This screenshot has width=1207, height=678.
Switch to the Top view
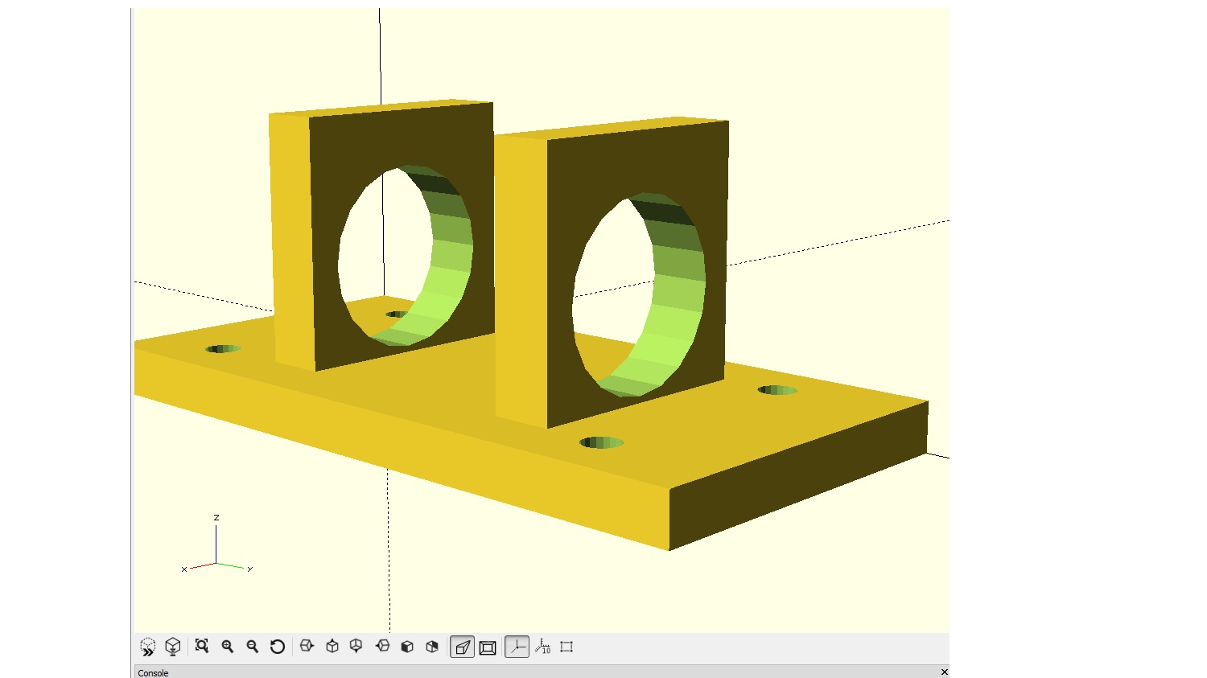[332, 647]
